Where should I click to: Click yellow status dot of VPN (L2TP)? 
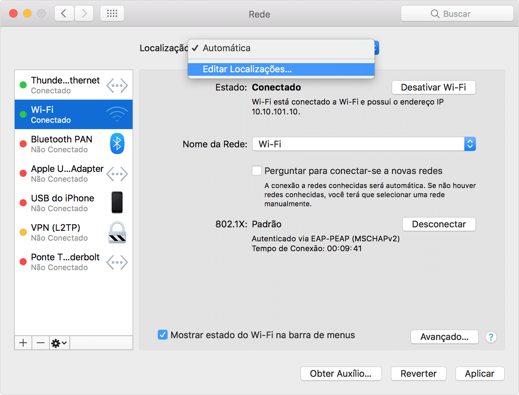[x=23, y=232]
